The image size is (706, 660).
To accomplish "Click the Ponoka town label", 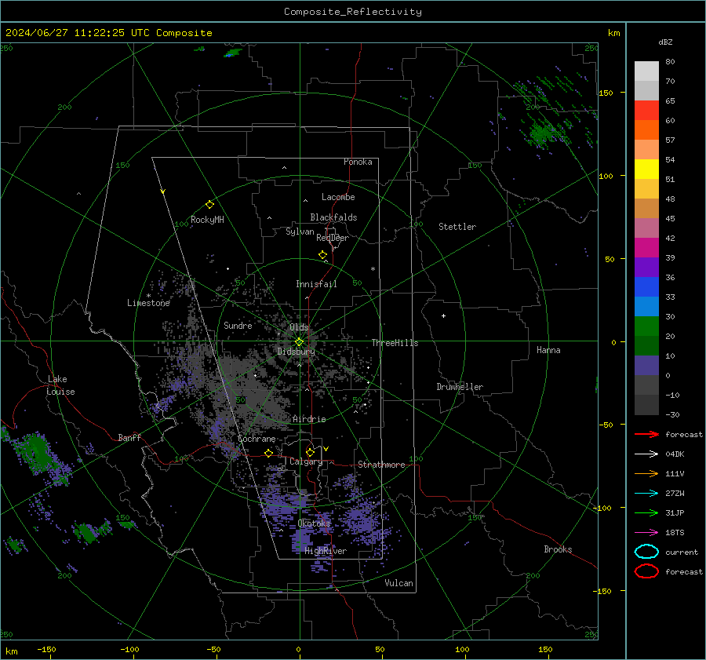I will 358,162.
